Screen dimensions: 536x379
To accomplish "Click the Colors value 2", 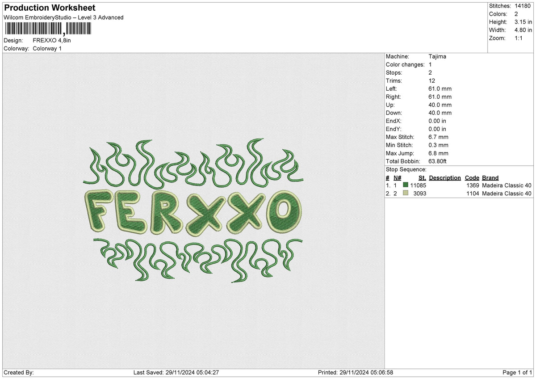I will coord(516,14).
